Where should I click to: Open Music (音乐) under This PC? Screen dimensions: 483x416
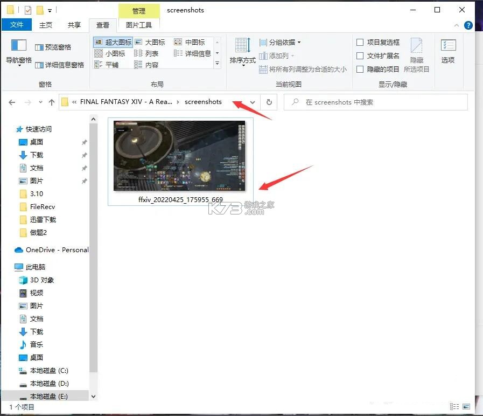point(31,345)
